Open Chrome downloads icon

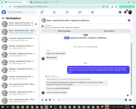click(x=112, y=7)
